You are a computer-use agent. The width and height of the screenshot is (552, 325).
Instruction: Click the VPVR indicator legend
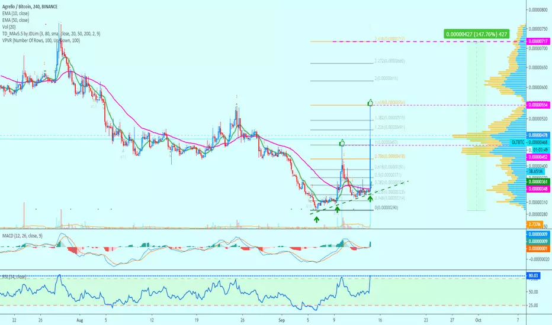pyautogui.click(x=41, y=40)
